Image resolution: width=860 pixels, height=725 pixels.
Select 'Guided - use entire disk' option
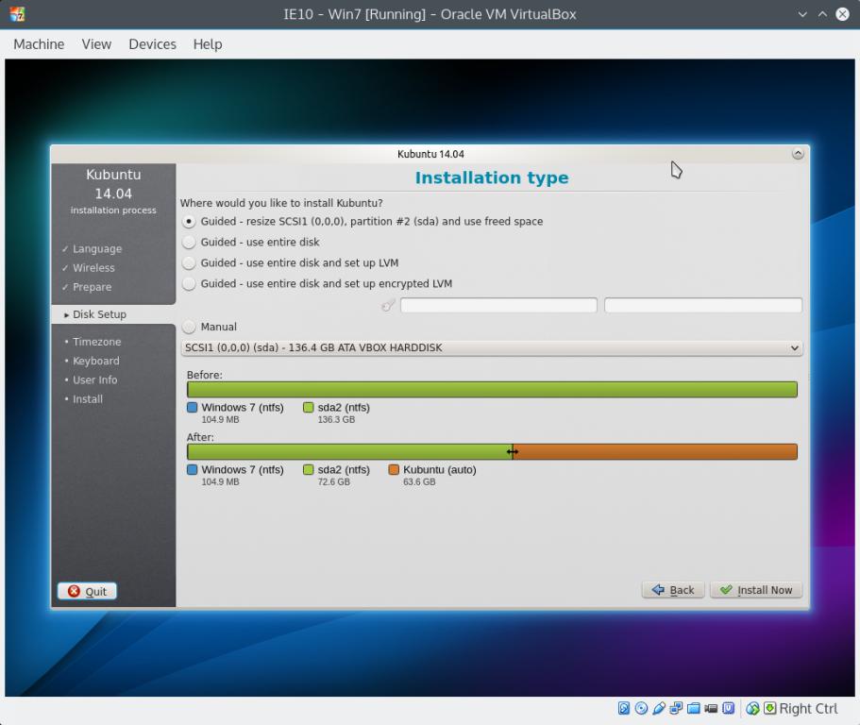click(x=189, y=243)
